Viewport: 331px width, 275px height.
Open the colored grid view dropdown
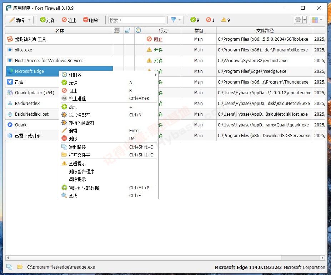[x=317, y=20]
